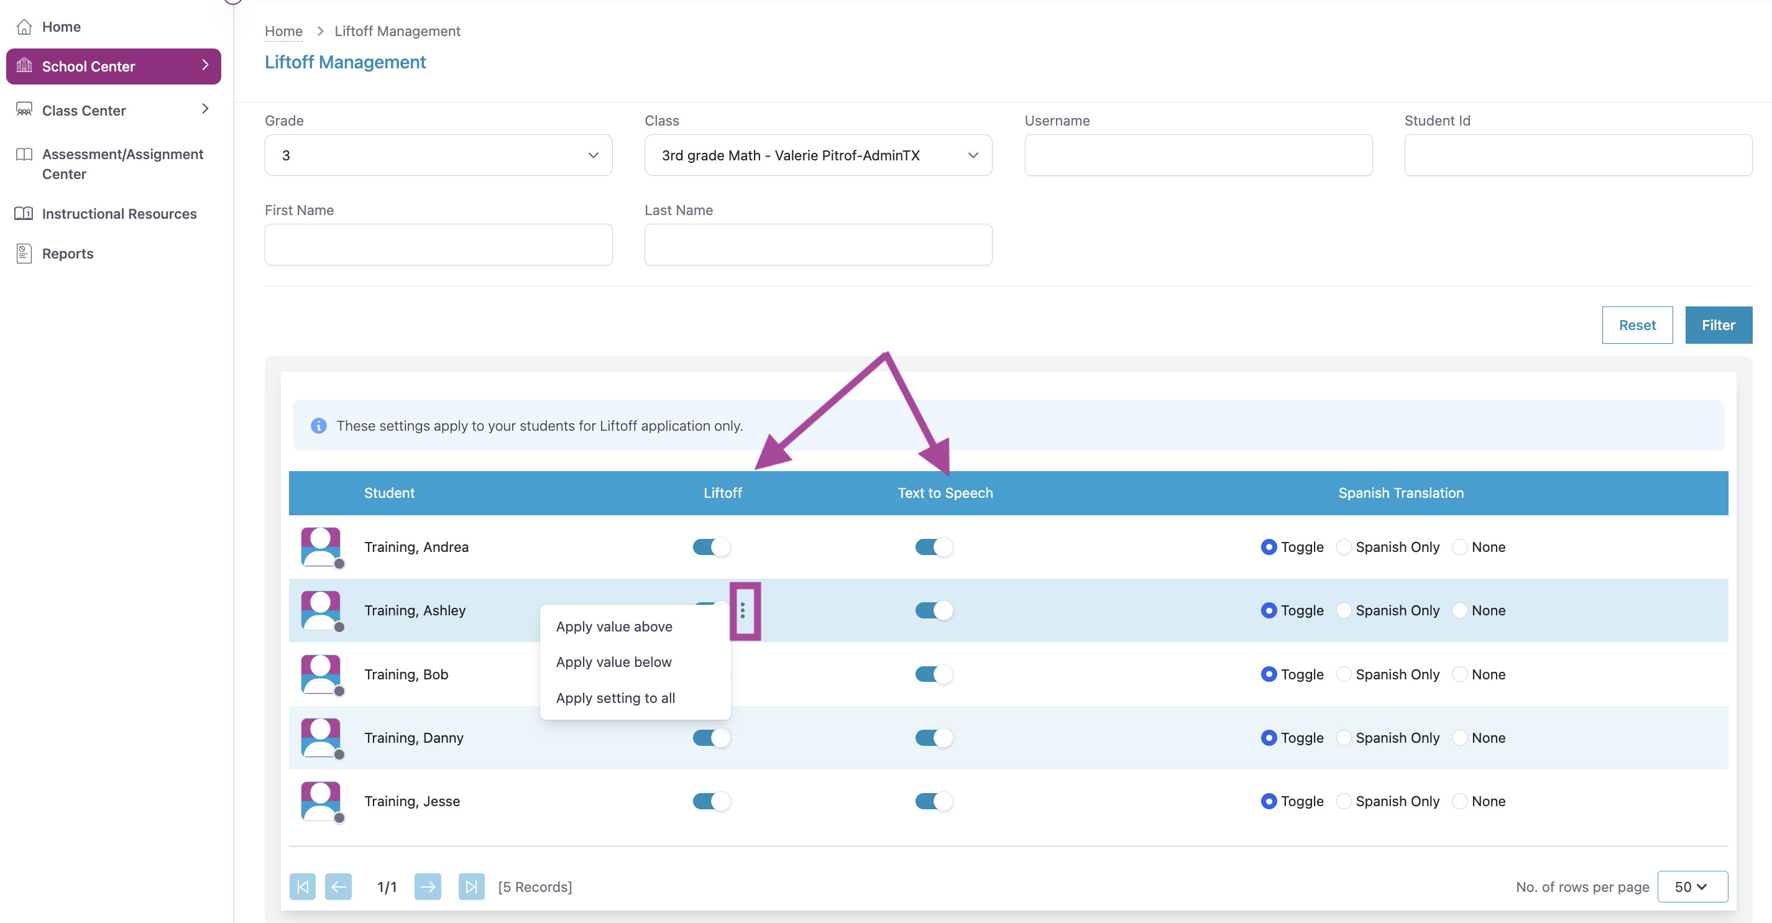Open School Center in the sidebar

114,66
